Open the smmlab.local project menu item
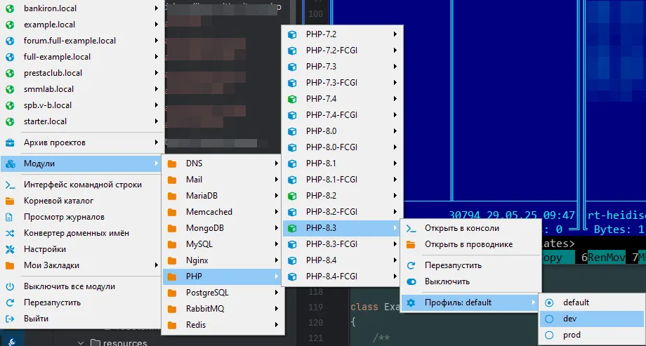 point(82,89)
